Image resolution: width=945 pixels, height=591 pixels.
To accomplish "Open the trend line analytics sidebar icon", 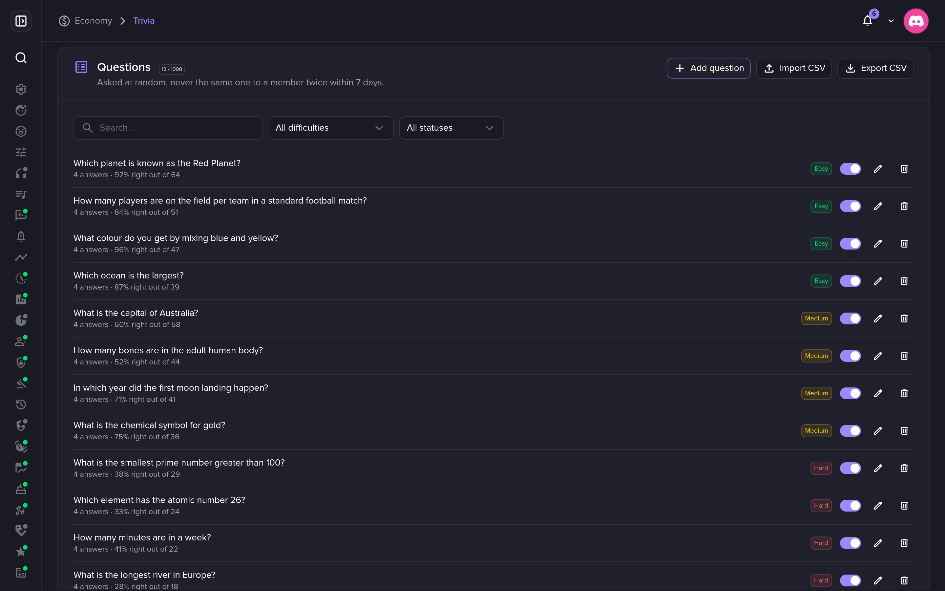I will coord(21,257).
